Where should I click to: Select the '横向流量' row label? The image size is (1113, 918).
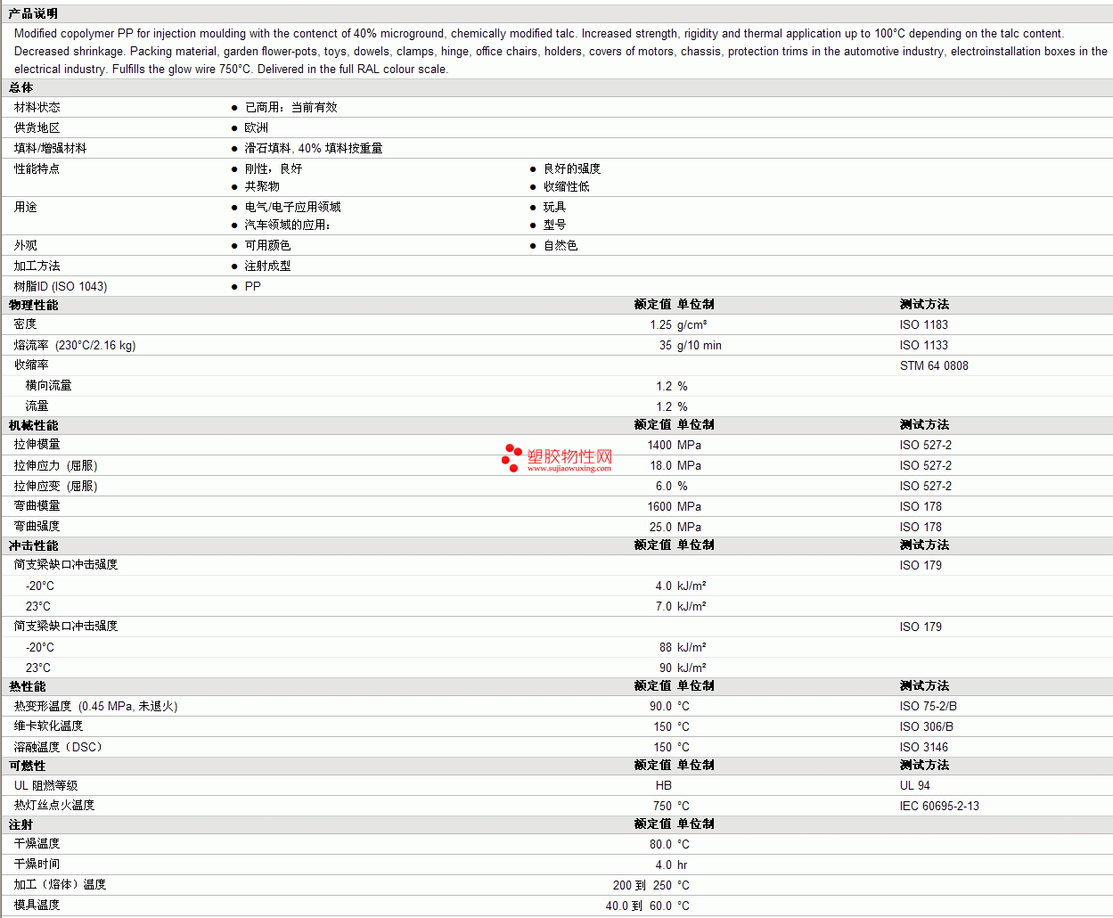click(x=49, y=385)
